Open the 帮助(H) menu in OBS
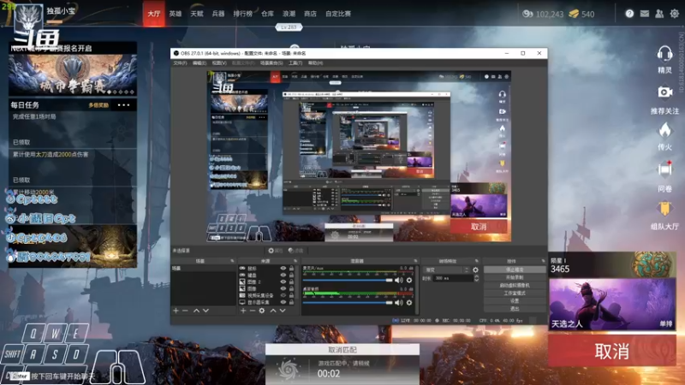Screen dimensions: 685x385 [x=315, y=63]
